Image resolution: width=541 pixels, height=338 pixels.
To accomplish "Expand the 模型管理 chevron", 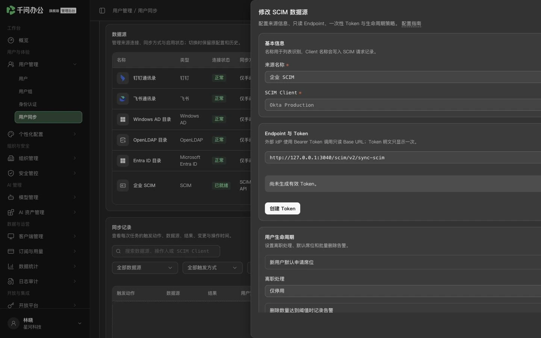I will coord(75,197).
